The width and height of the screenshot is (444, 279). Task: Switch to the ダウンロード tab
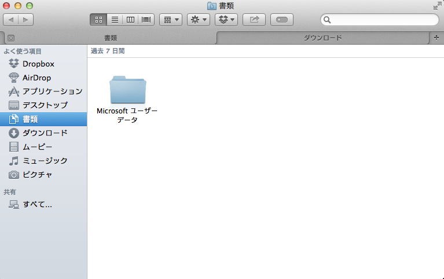click(323, 38)
